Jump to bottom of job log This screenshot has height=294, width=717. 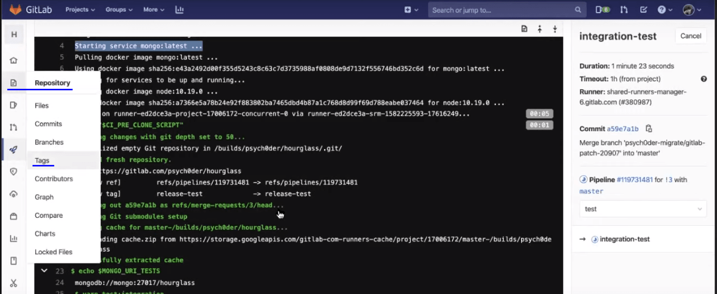[555, 29]
